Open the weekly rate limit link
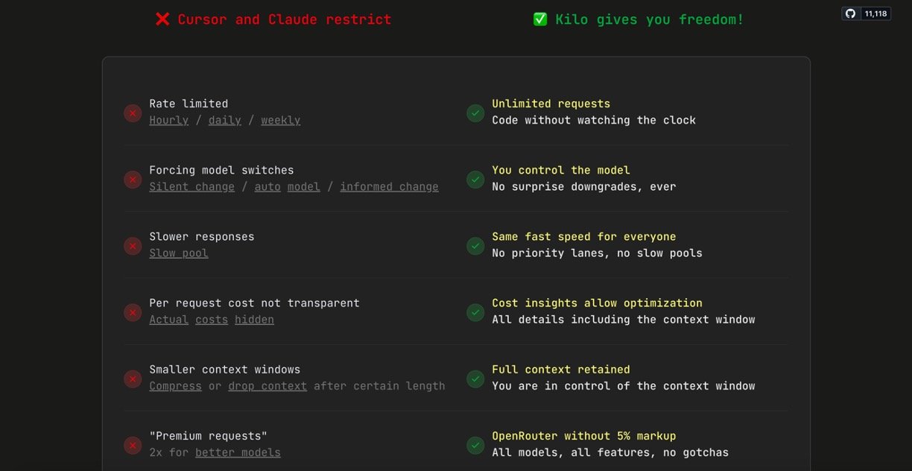Screen dimensions: 912x471 point(280,120)
